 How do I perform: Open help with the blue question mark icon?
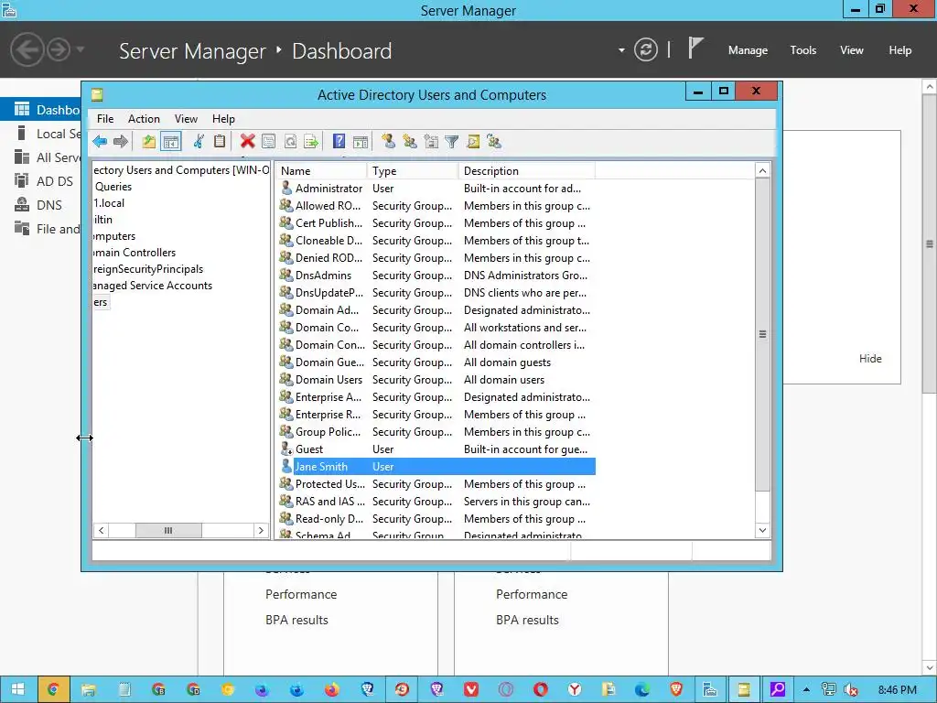339,142
